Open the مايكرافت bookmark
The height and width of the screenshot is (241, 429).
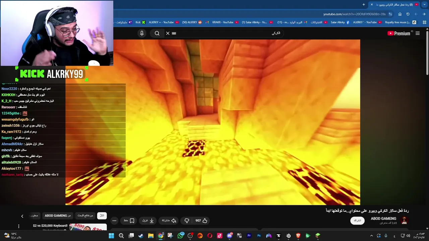[123, 22]
